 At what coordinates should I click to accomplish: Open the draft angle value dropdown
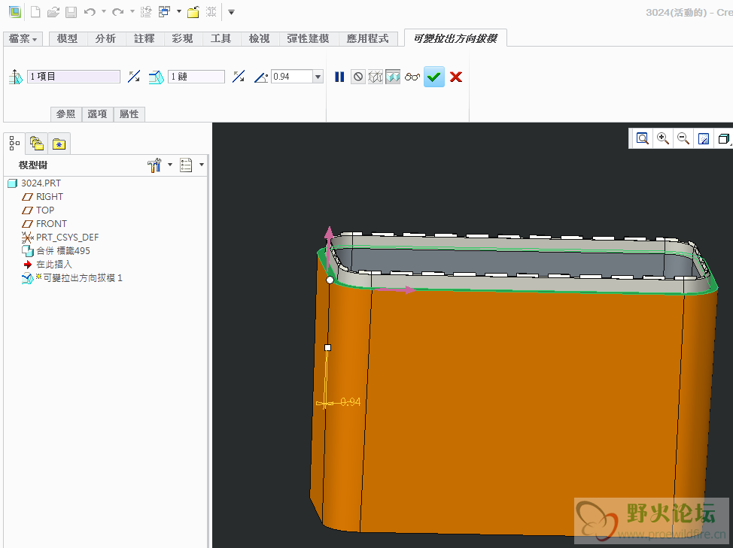pos(318,77)
